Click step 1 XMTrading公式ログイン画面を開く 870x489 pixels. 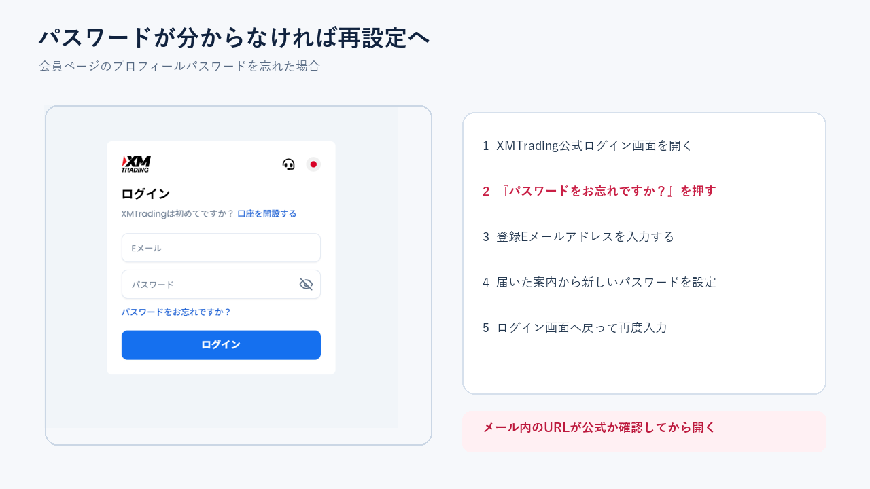click(587, 145)
